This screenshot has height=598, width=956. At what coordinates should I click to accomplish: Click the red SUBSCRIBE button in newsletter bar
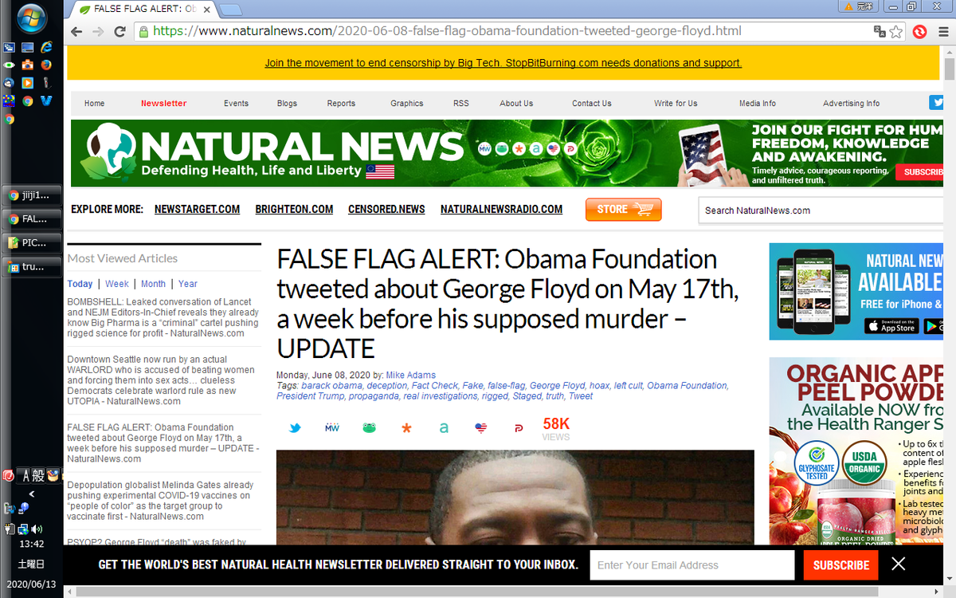point(840,565)
